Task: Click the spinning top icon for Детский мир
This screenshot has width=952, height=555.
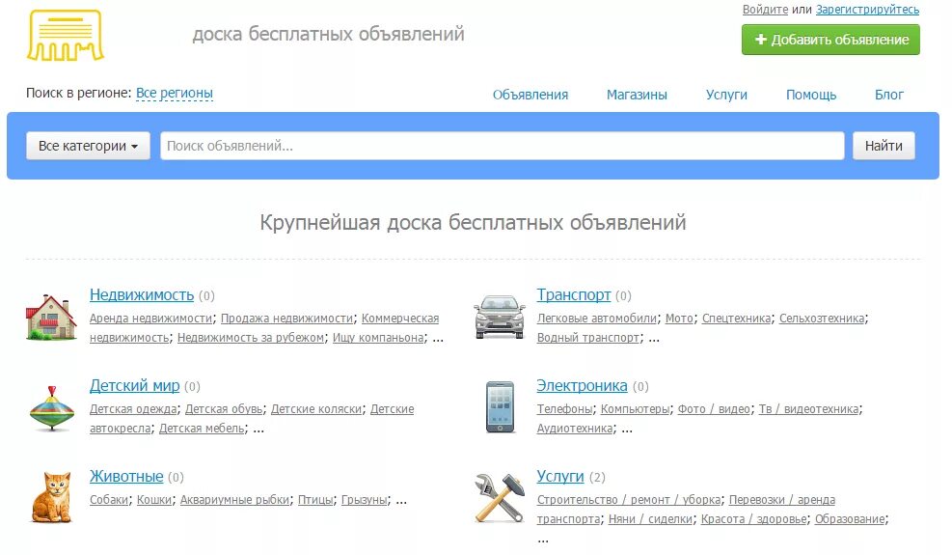Action: 52,408
